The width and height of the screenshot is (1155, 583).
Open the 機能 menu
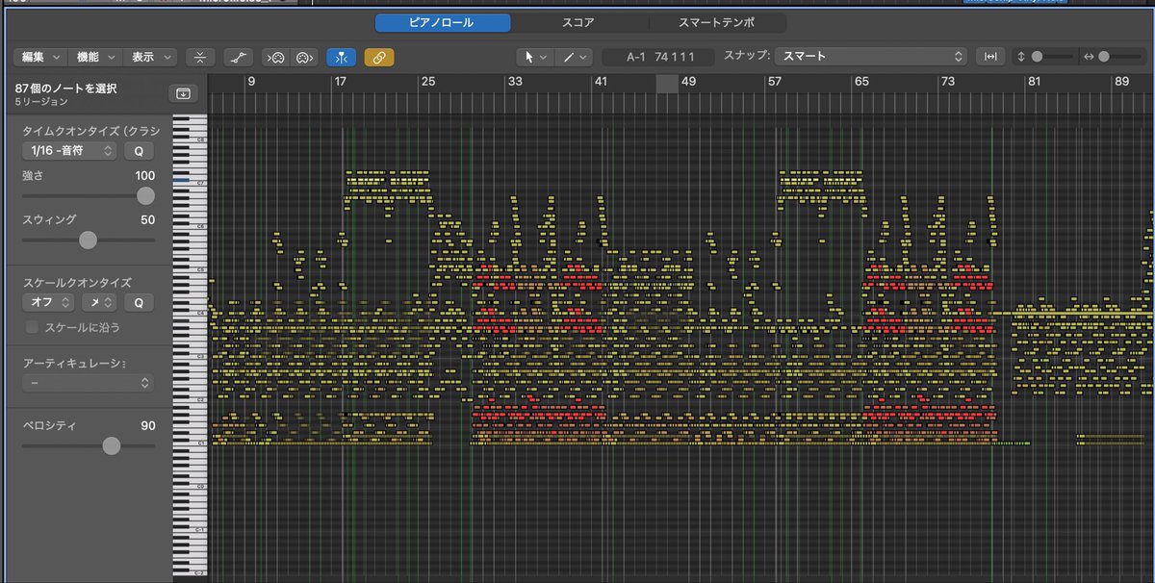(x=96, y=58)
